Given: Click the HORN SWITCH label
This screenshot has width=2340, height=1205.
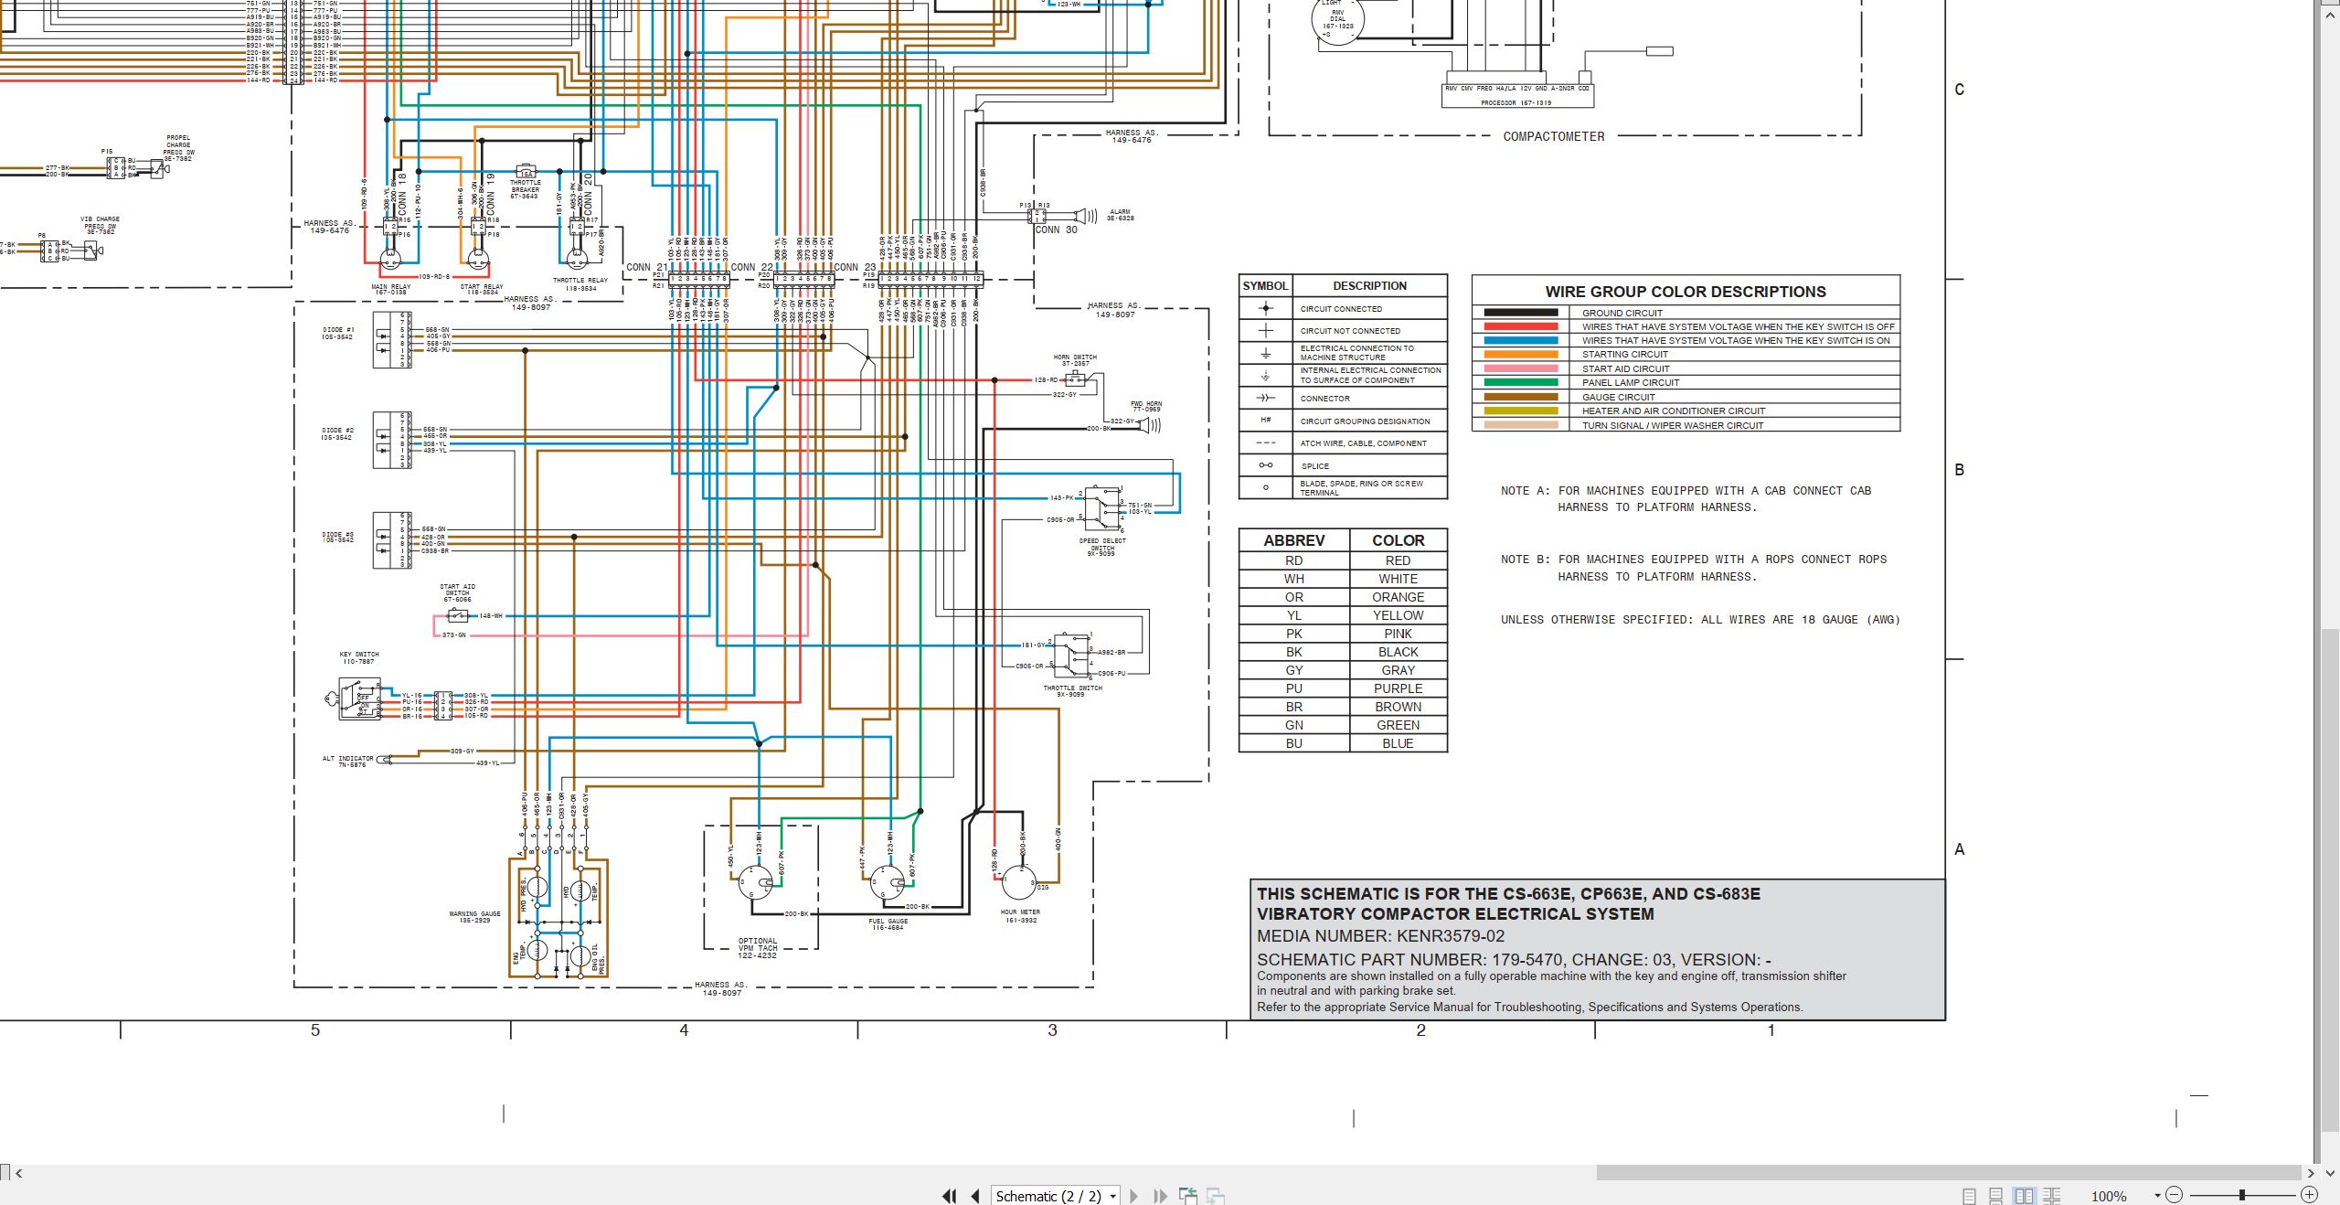Looking at the screenshot, I should [1075, 360].
